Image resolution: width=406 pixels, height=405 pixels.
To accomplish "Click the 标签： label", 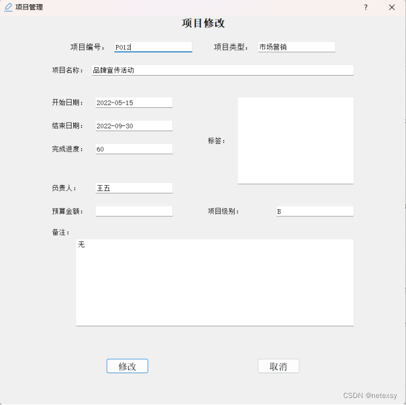I will point(216,141).
